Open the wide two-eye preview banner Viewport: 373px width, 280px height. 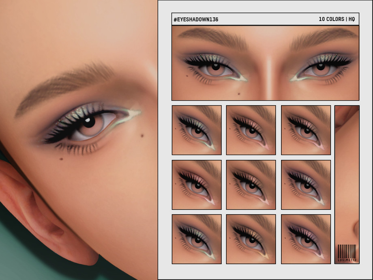265,63
